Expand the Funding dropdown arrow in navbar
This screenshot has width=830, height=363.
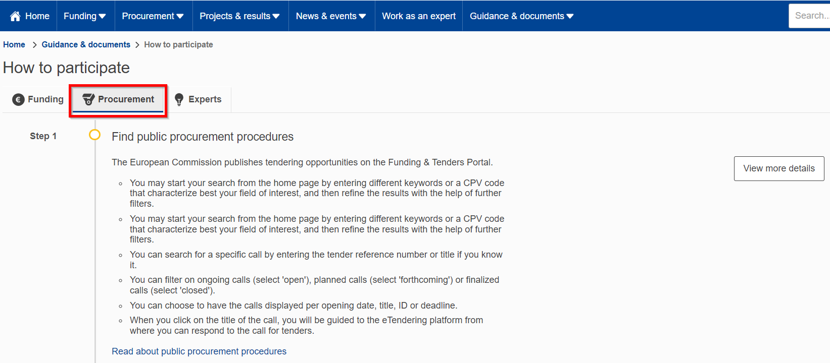(x=103, y=16)
